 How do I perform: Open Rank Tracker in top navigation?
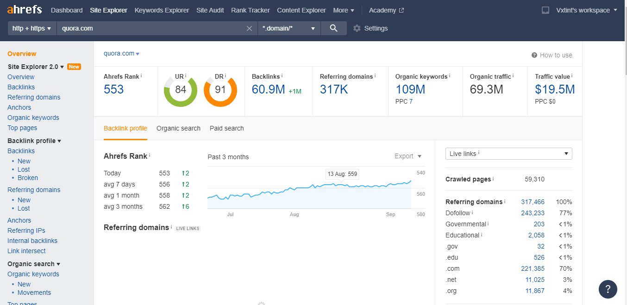click(x=251, y=10)
